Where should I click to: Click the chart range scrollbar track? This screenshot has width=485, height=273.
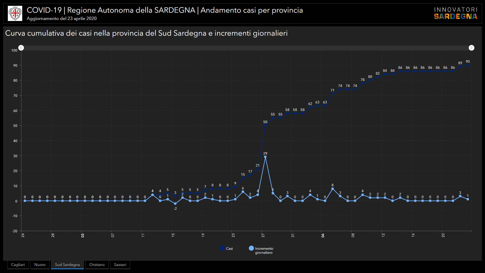coord(246,48)
